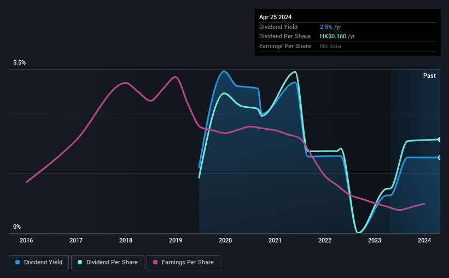Select the blue Dividend Yield endpoint marker
Screen dimensions: 449x278
[x=440, y=158]
